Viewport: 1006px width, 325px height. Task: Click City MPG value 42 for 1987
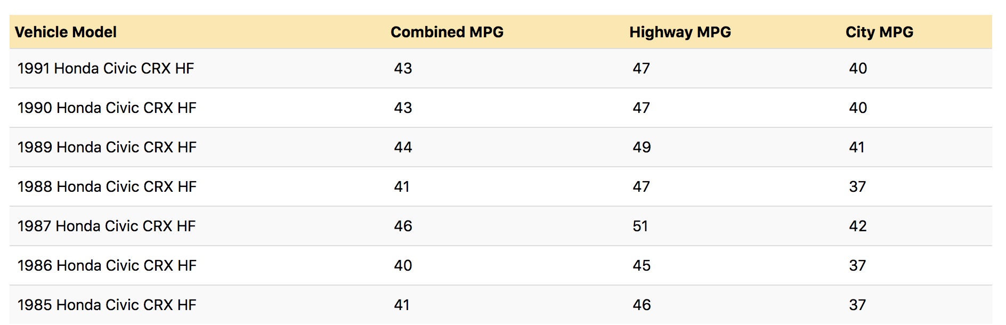point(858,226)
